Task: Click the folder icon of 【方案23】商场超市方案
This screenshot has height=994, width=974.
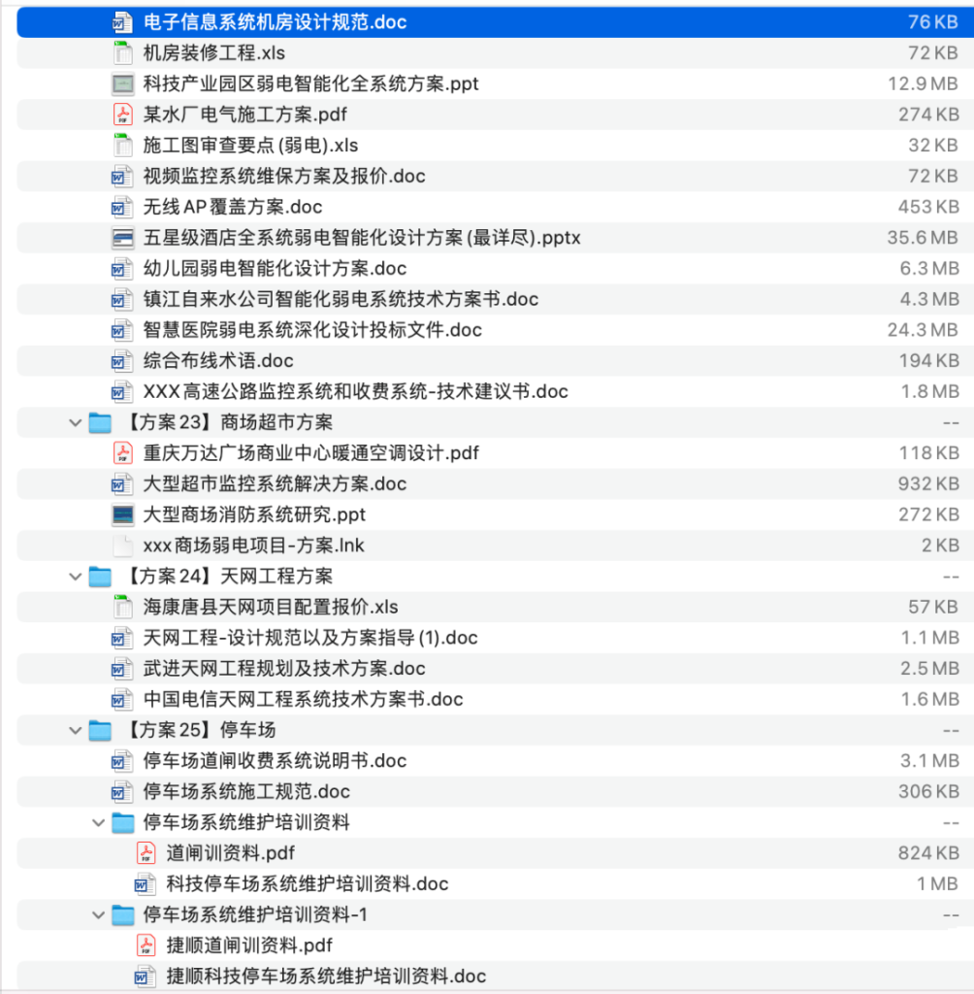Action: pos(99,422)
